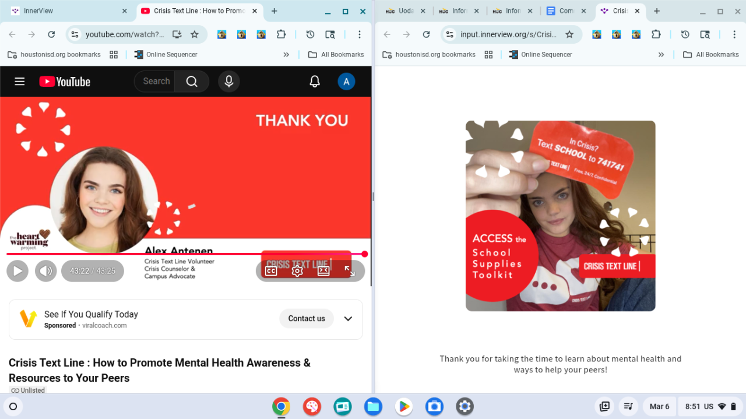Open extensions puzzle icon in left window

click(x=281, y=34)
